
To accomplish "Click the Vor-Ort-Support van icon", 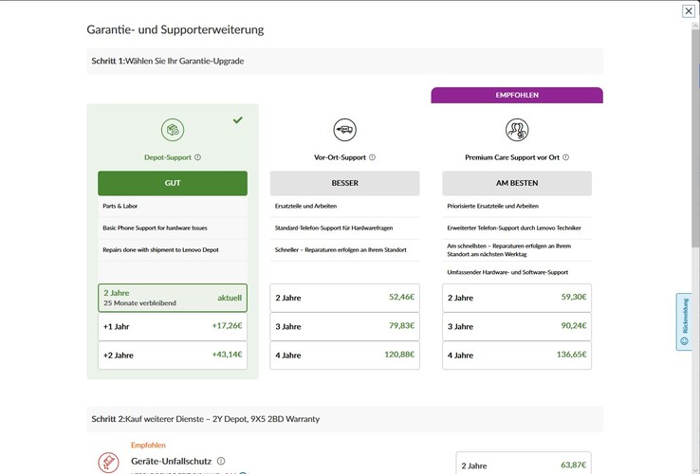I will [x=344, y=130].
